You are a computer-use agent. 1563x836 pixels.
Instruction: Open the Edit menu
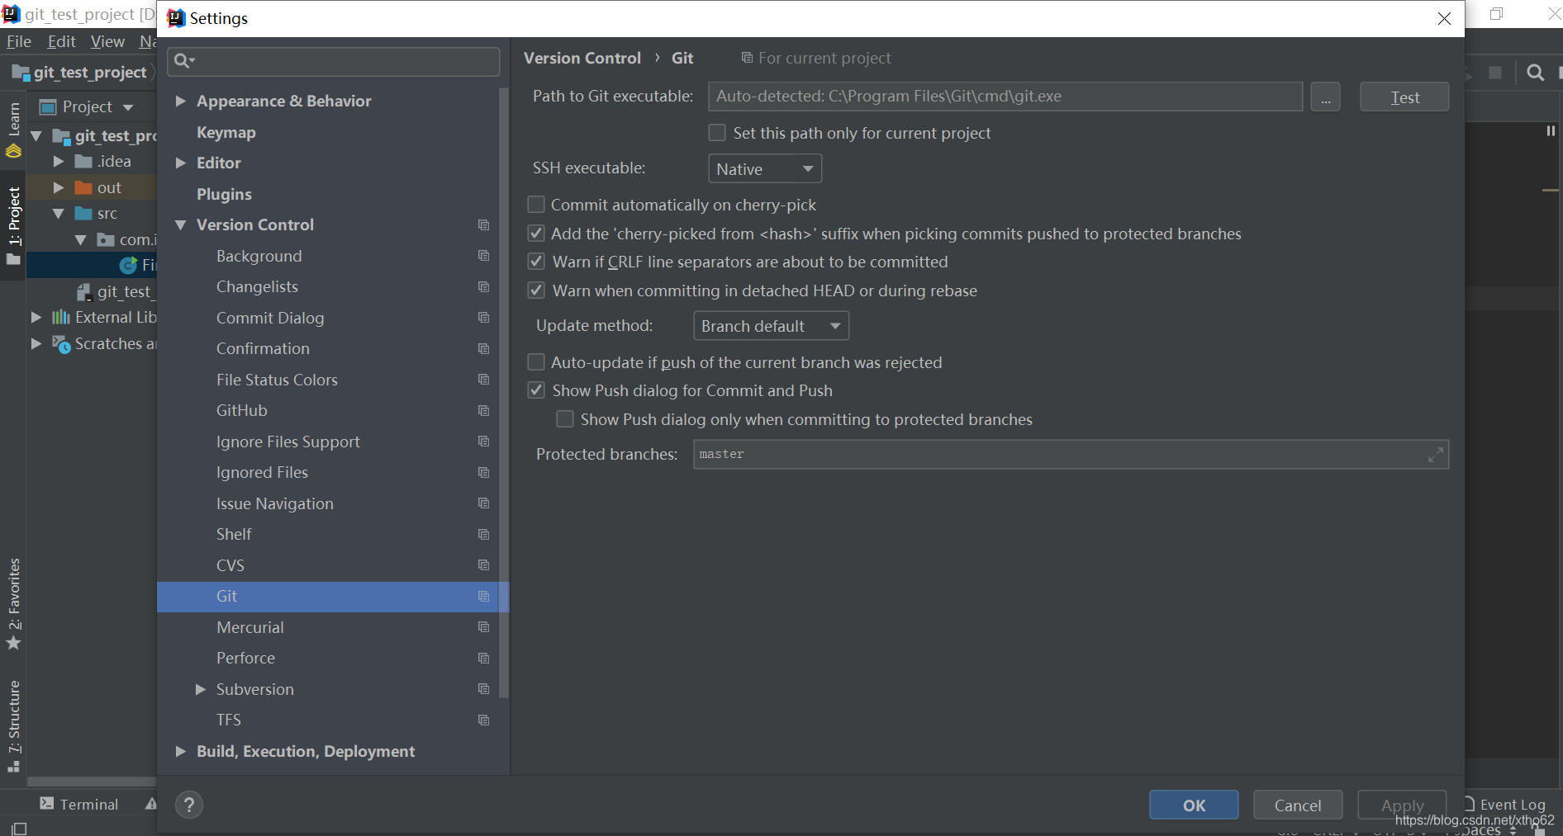[x=61, y=41]
